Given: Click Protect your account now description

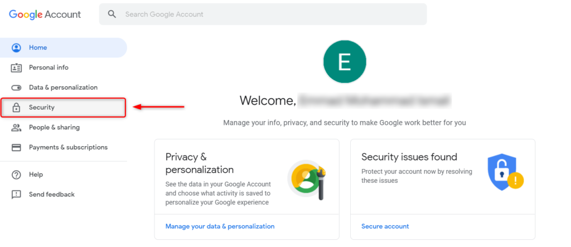Looking at the screenshot, I should pos(417,176).
